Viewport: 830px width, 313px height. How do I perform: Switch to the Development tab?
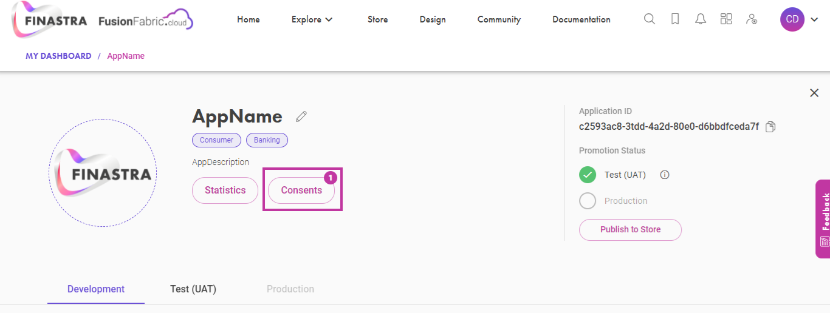pos(96,289)
